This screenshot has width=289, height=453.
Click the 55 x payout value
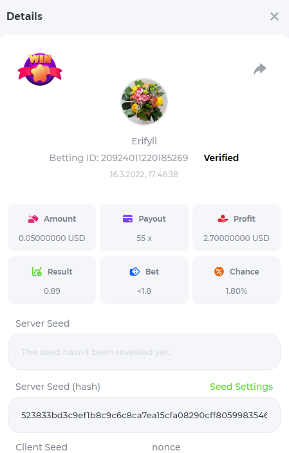coord(144,238)
